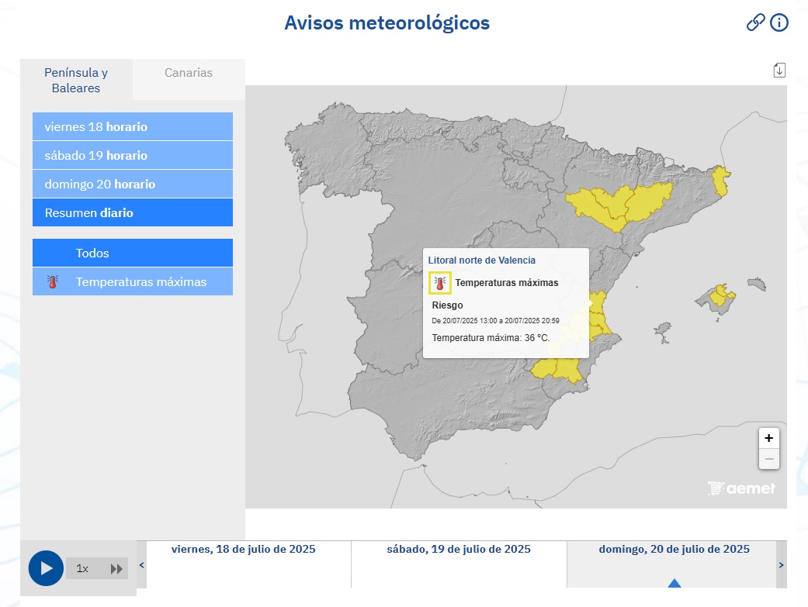The image size is (808, 607).
Task: Select viernes 18 horario
Action: 132,126
